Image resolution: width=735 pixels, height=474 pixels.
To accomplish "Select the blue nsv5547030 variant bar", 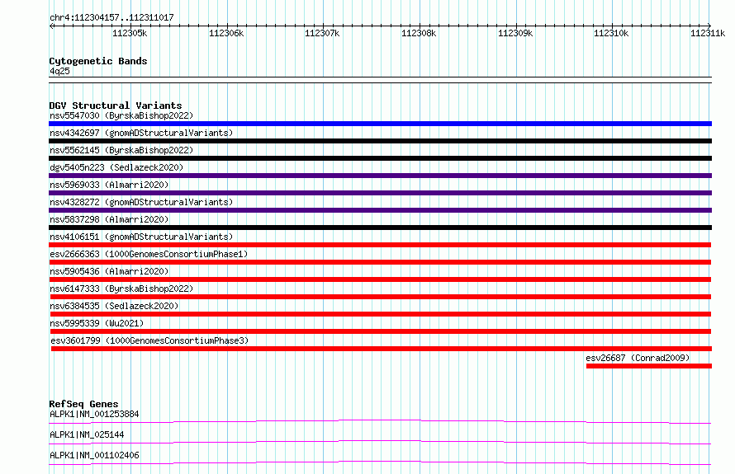I will tap(380, 124).
